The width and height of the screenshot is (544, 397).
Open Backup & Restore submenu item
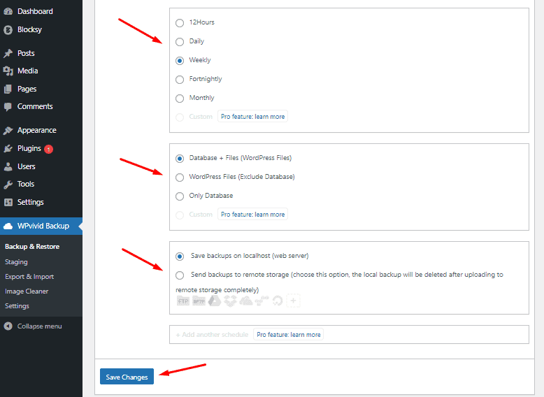tap(32, 247)
